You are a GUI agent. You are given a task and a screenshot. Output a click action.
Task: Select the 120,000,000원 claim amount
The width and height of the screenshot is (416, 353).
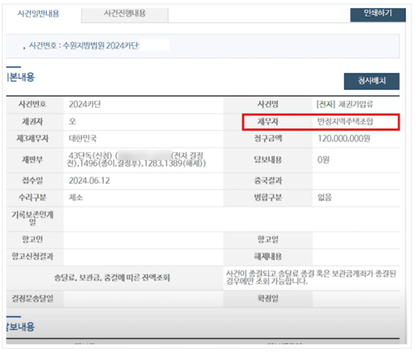tap(344, 139)
